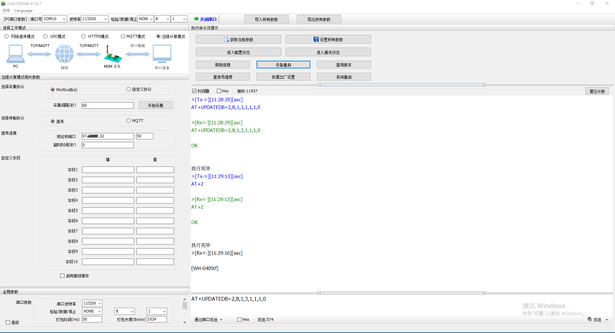615x333 pixels.
Task: Click 获取当前参数 button with magnifier icon
Action: click(238, 40)
